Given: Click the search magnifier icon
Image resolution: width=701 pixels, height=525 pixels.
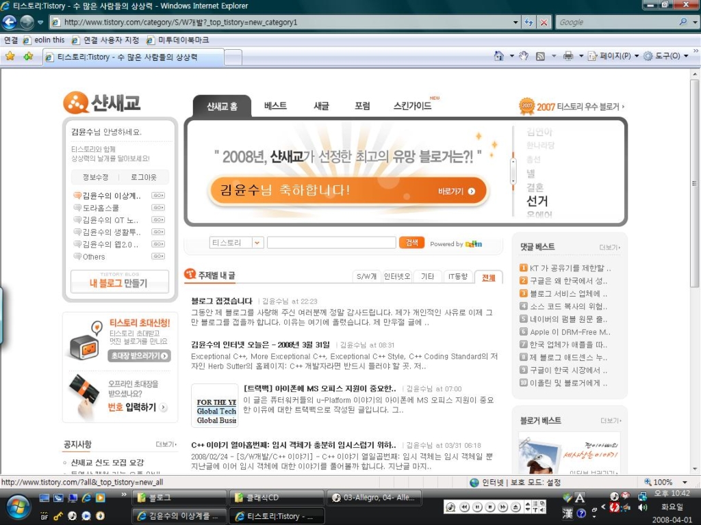Looking at the screenshot, I should pos(683,22).
